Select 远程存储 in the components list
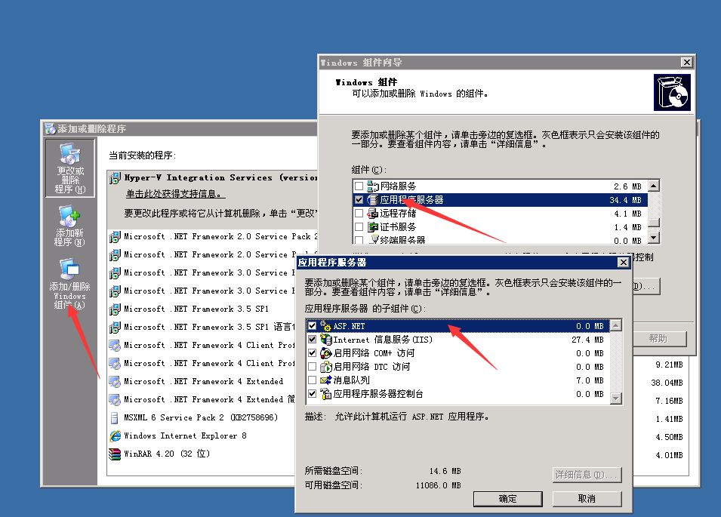 (398, 214)
